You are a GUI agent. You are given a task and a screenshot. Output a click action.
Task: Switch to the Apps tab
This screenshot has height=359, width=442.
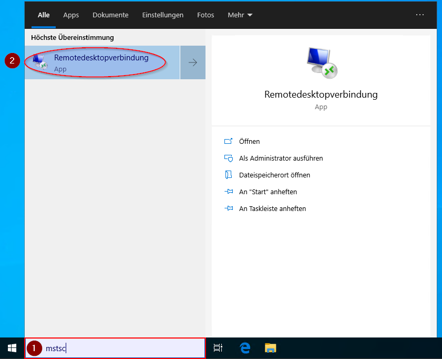coord(71,15)
